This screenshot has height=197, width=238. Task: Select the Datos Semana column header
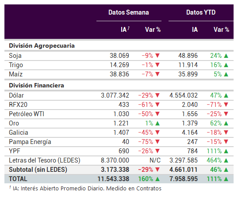129,12
